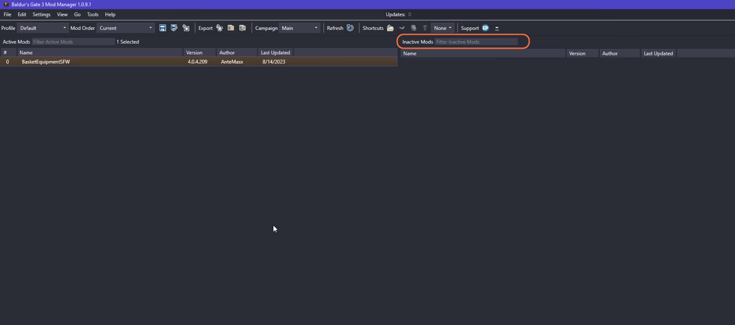Click the Campaign label

[266, 28]
